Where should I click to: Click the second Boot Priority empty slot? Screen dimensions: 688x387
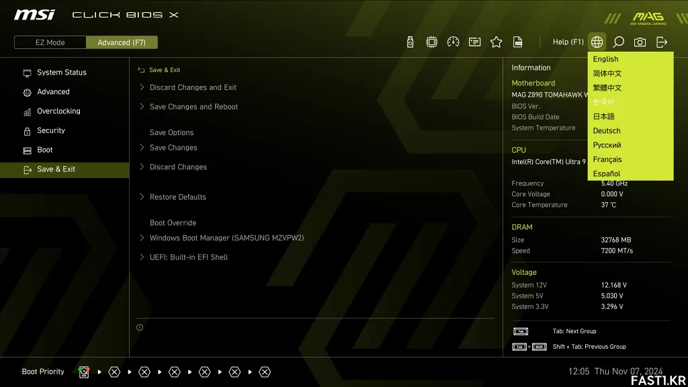(144, 372)
